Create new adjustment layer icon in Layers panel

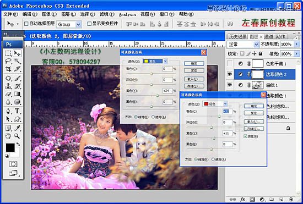262,200
